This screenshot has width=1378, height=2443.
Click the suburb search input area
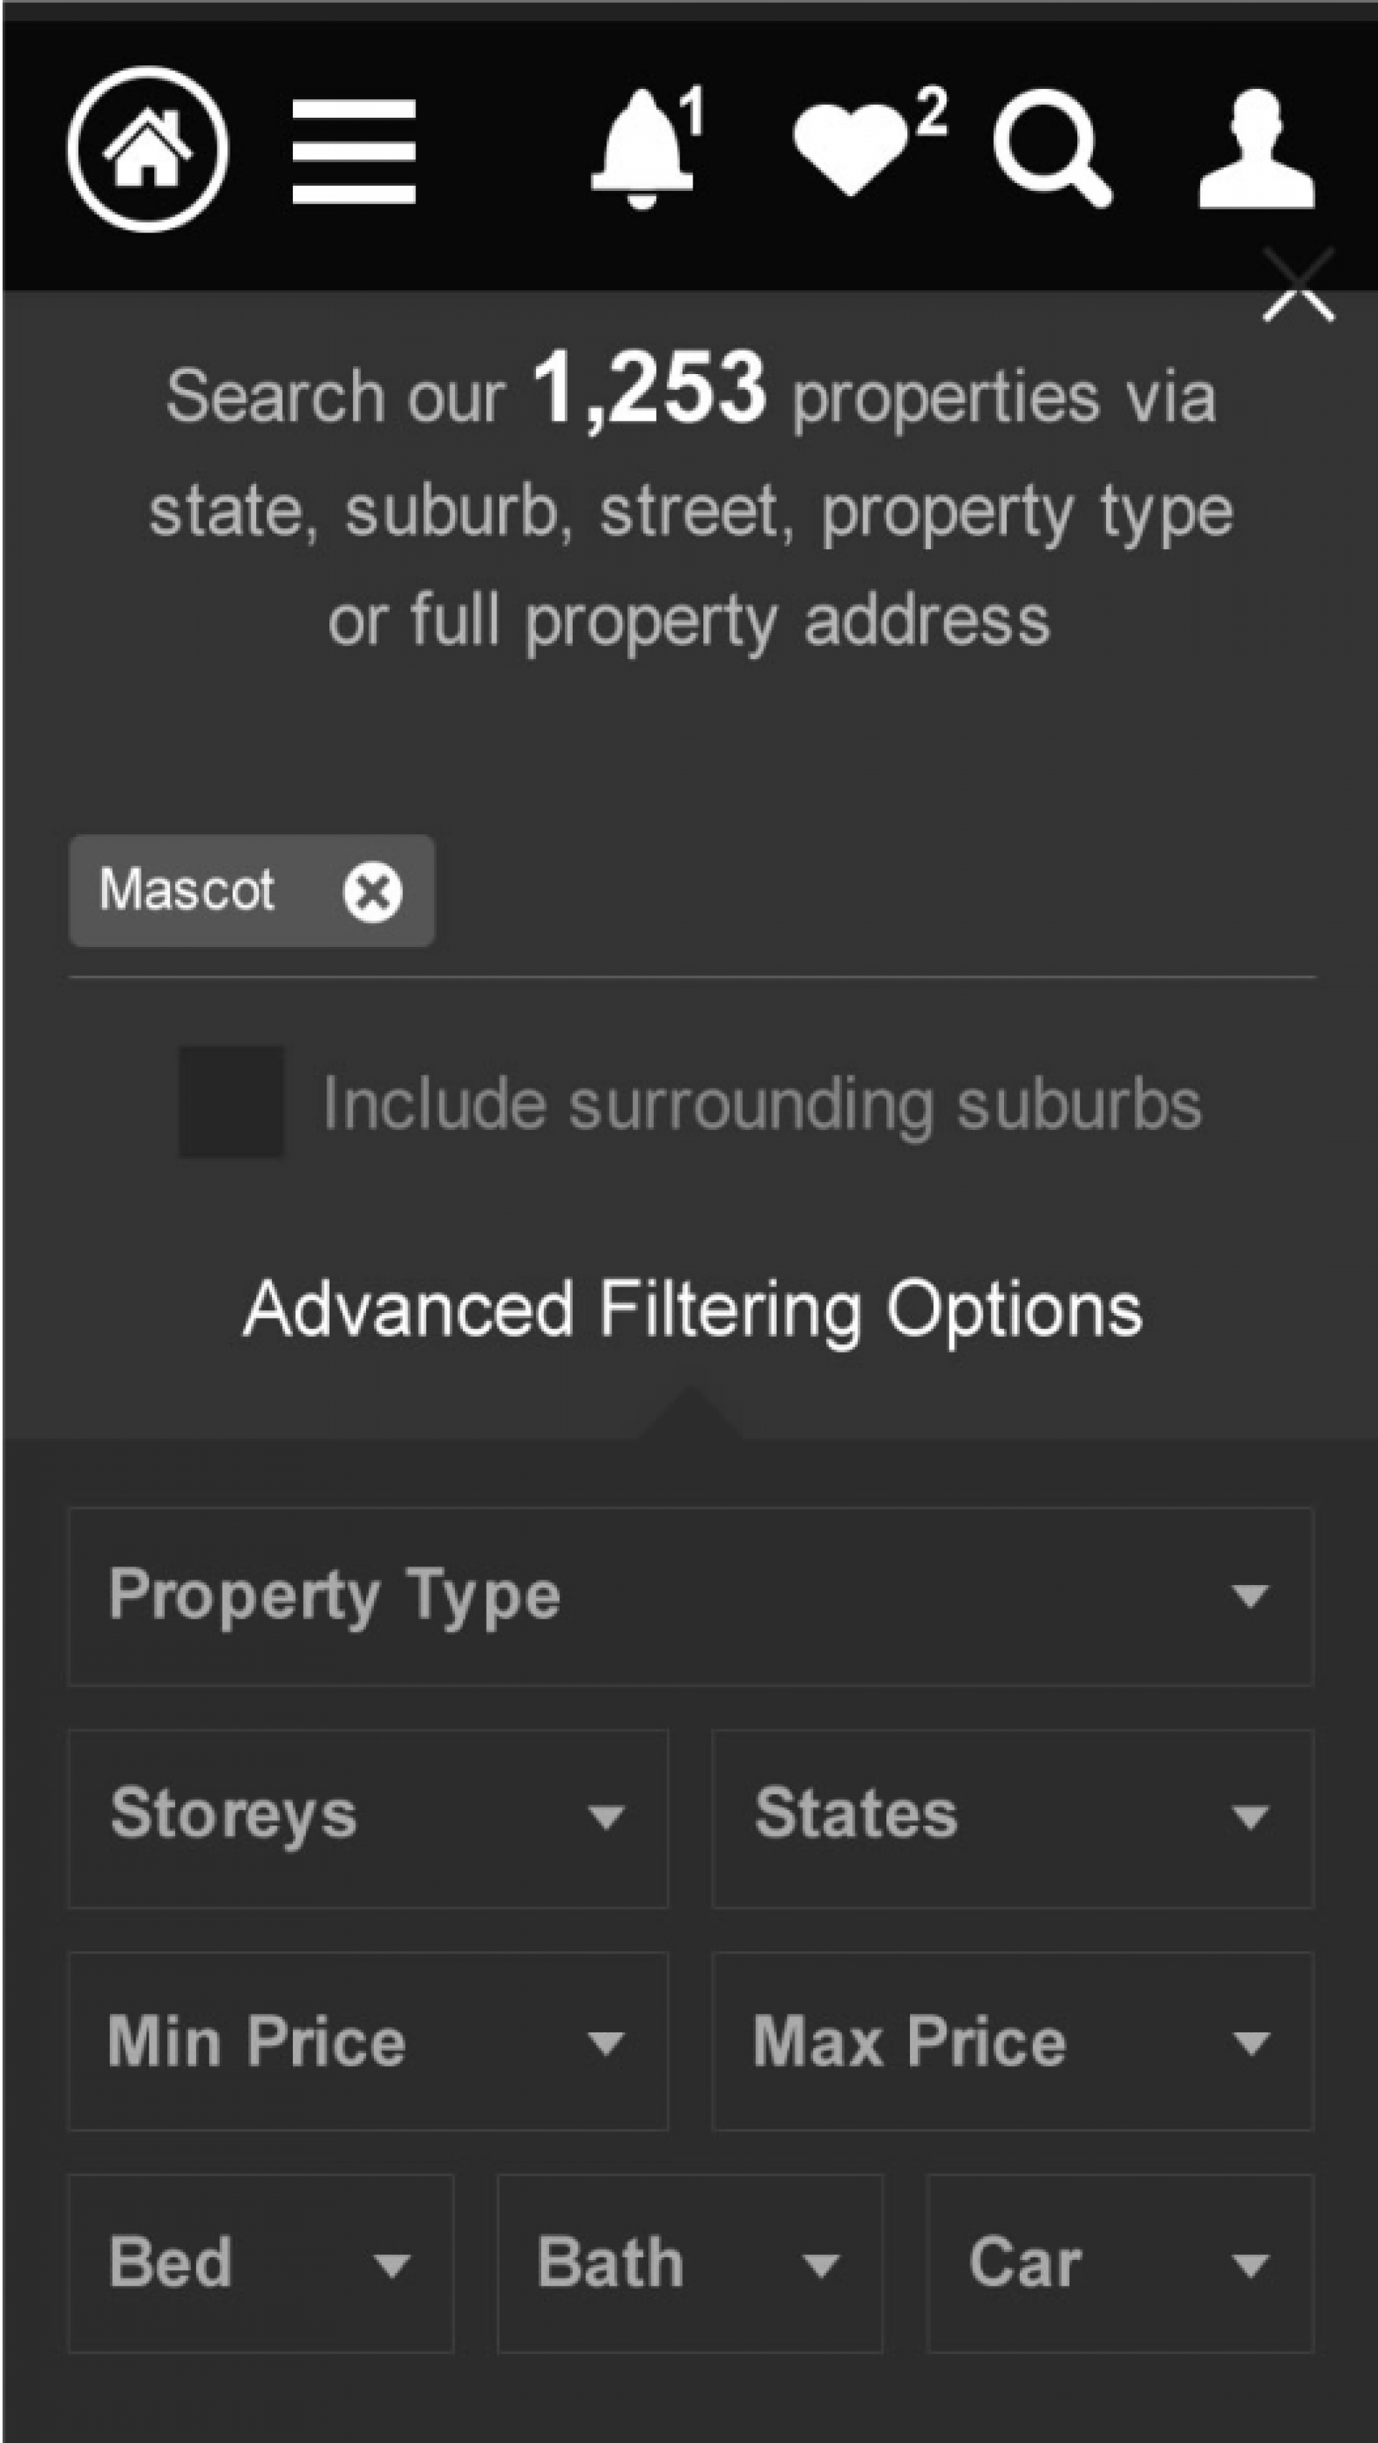tap(853, 892)
